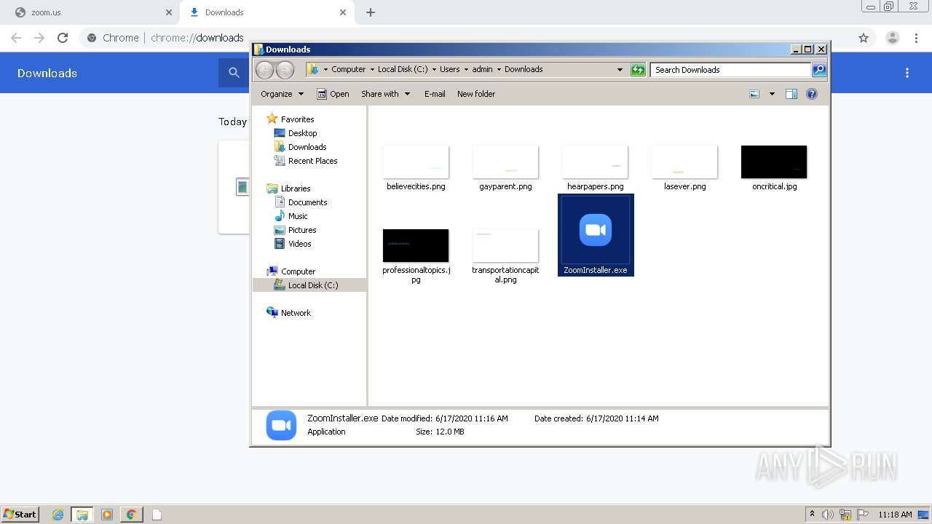The height and width of the screenshot is (524, 932).
Task: Click Computer in address breadcrumb
Action: coord(348,70)
